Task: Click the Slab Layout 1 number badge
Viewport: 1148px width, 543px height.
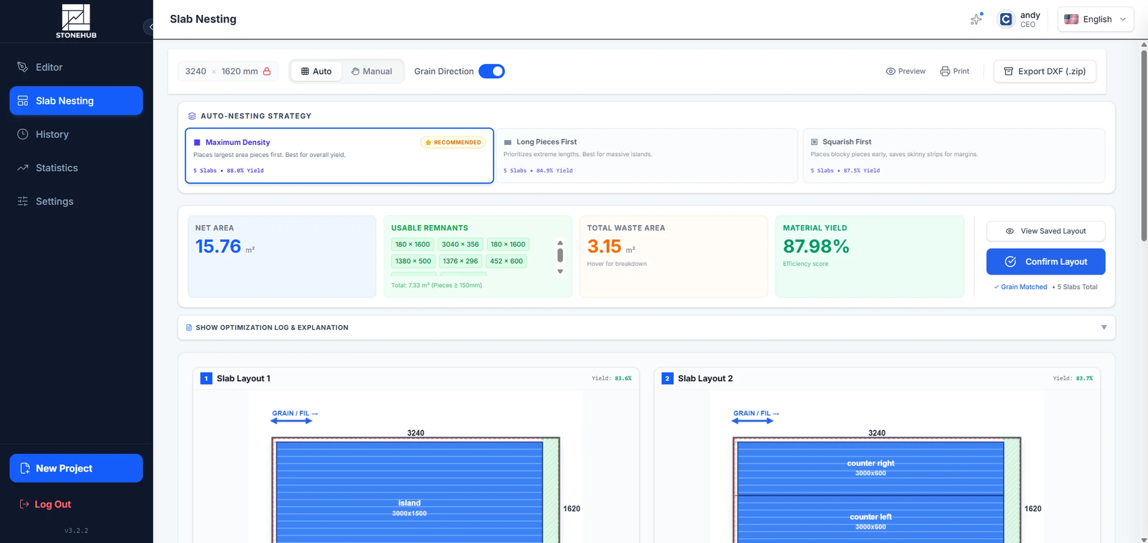Action: (x=206, y=378)
